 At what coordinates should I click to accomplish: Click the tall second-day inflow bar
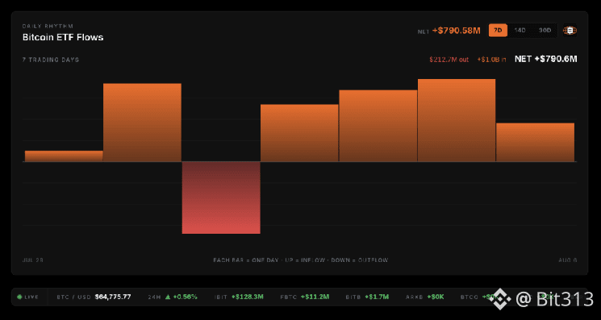click(x=142, y=123)
